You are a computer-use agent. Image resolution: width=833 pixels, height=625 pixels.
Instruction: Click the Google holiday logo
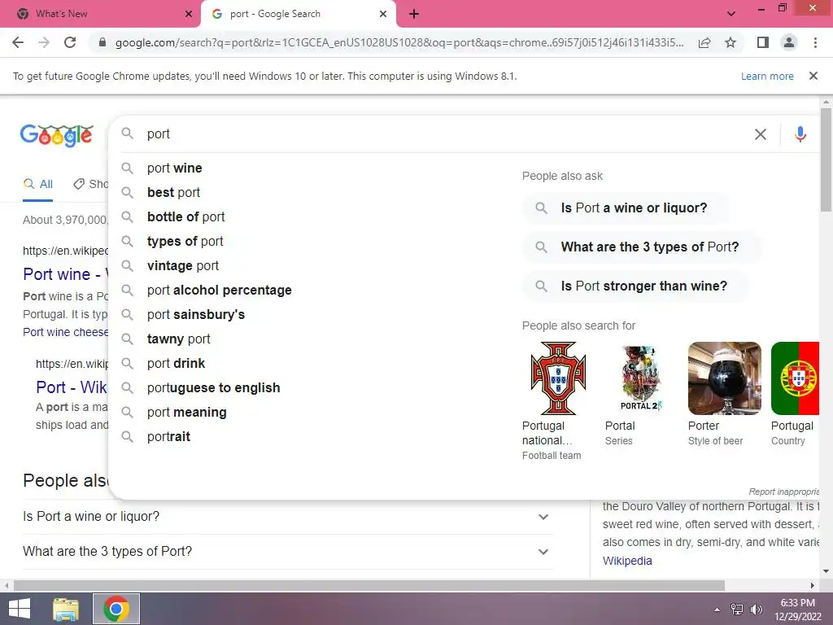coord(56,135)
